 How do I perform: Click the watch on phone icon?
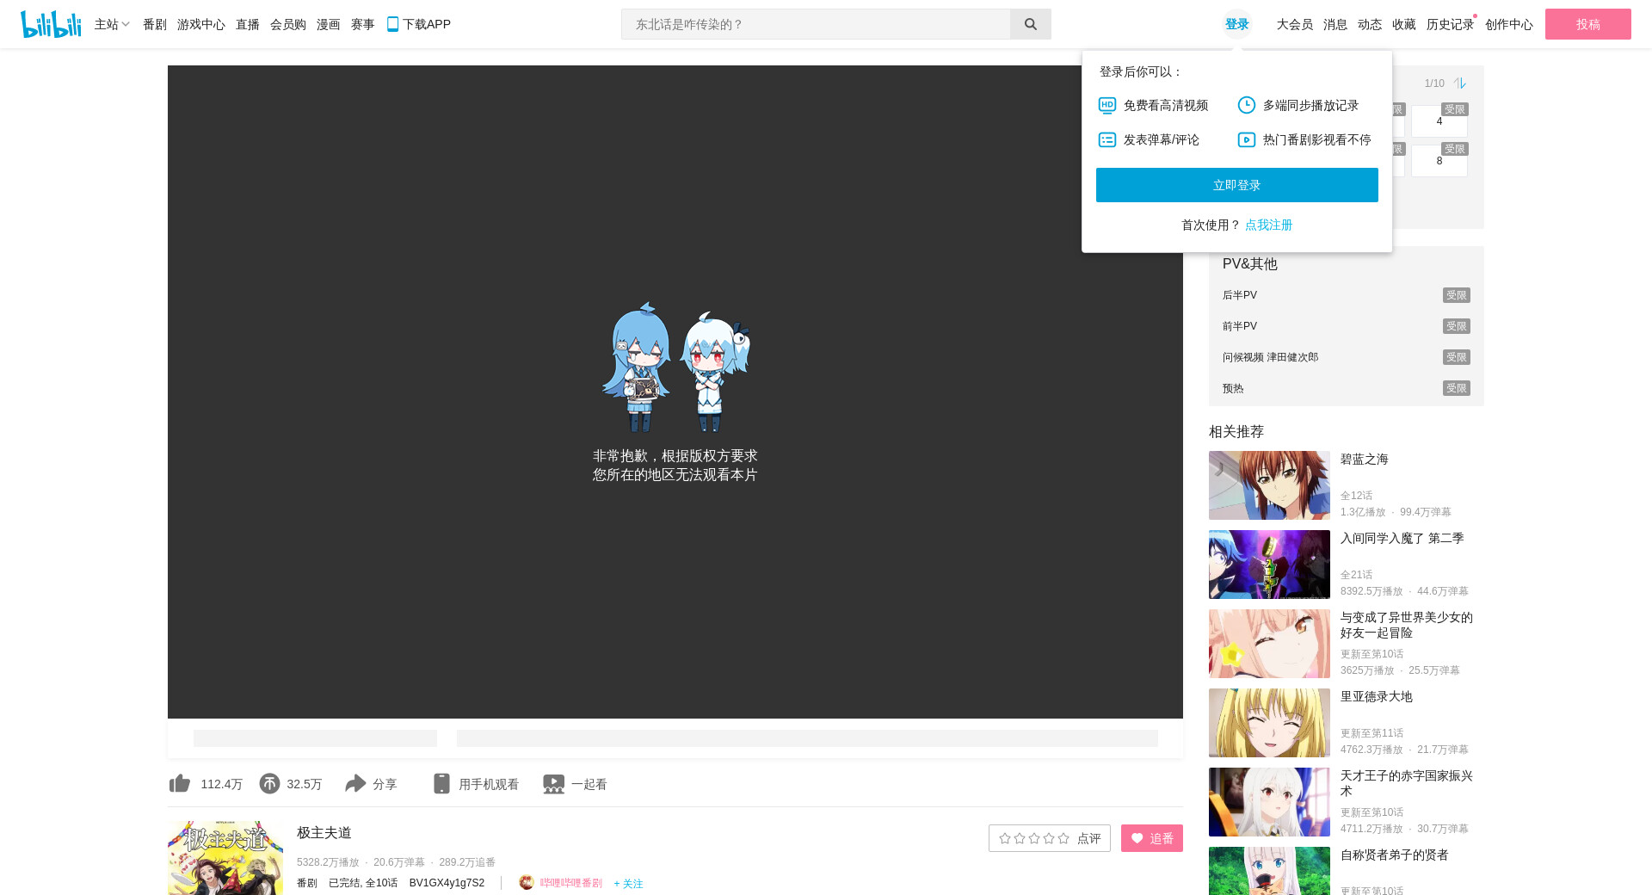[x=441, y=783]
